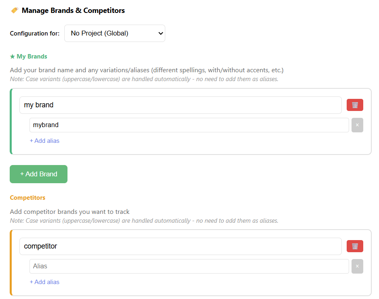Click the empty 'Alias' placeholder field
379x299 pixels.
189,266
